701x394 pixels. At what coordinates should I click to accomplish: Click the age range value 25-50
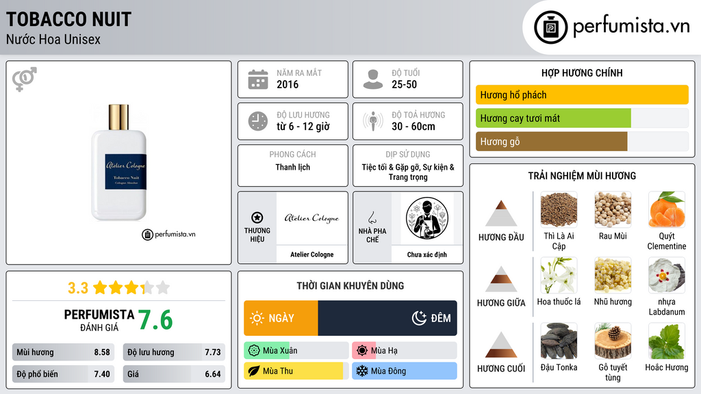pos(404,84)
